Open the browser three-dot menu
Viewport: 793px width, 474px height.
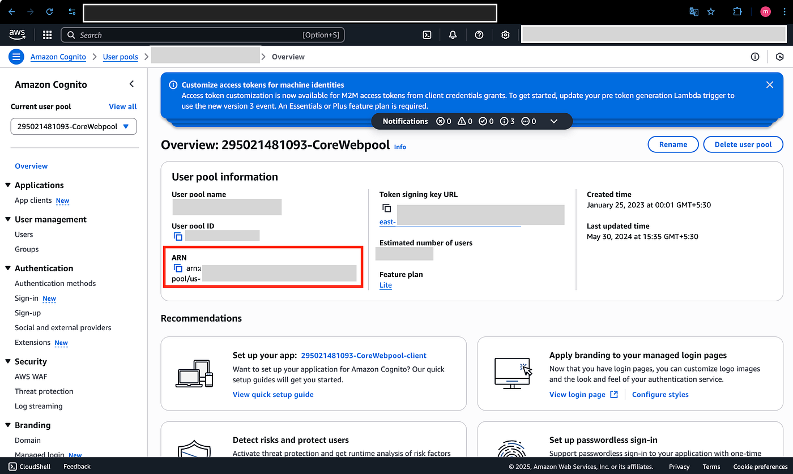[x=785, y=11]
